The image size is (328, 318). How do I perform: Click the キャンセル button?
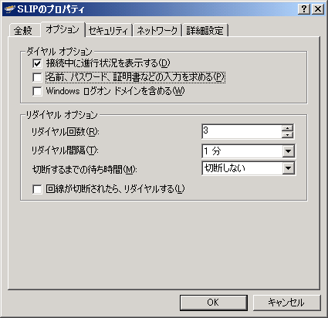click(287, 303)
